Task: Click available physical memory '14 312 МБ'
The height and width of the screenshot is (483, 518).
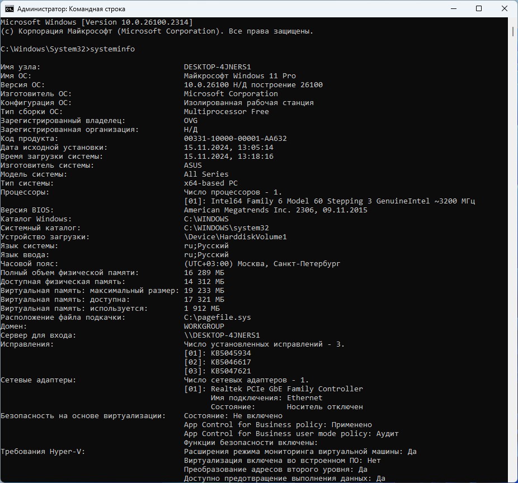Action: point(204,281)
